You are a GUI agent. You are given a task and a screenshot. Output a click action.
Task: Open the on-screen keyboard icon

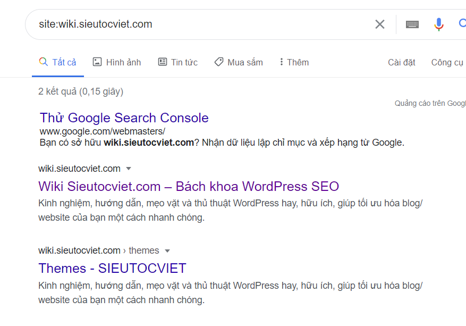pyautogui.click(x=412, y=24)
